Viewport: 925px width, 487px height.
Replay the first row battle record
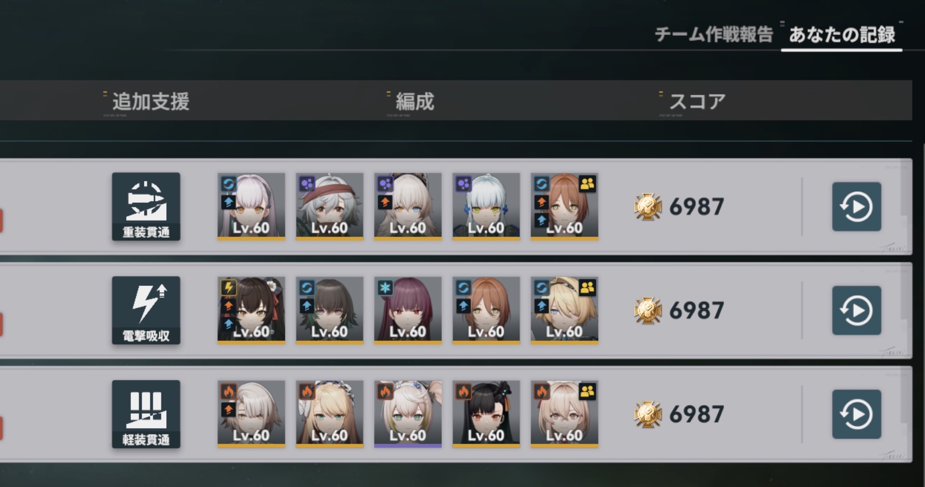[x=857, y=207]
